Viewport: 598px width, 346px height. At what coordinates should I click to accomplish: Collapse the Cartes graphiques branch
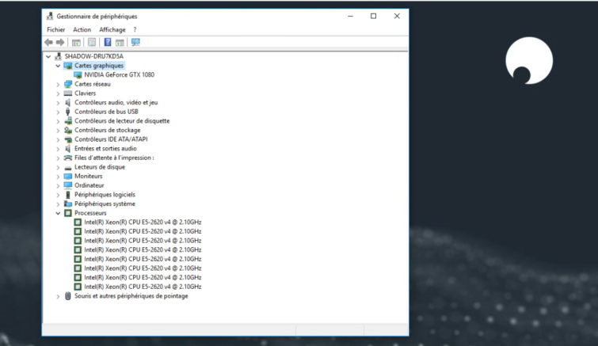(x=58, y=66)
